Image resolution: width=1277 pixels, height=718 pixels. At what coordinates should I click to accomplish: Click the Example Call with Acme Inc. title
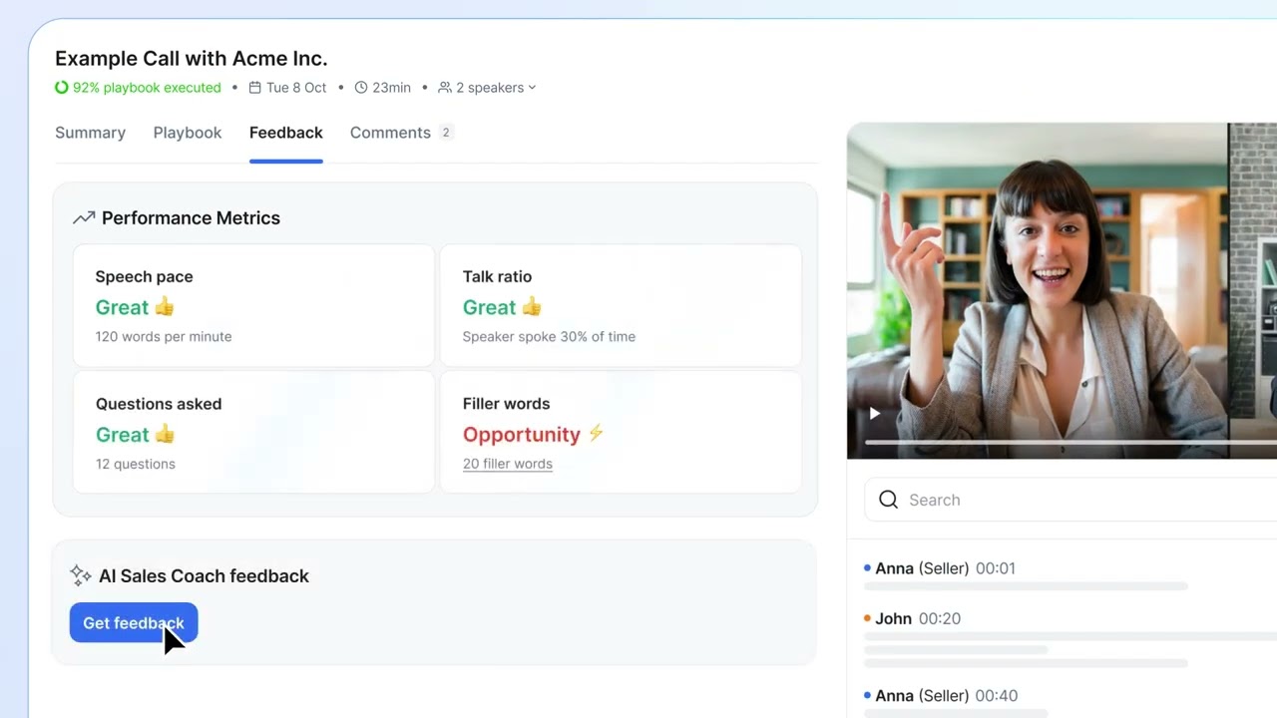click(x=192, y=59)
